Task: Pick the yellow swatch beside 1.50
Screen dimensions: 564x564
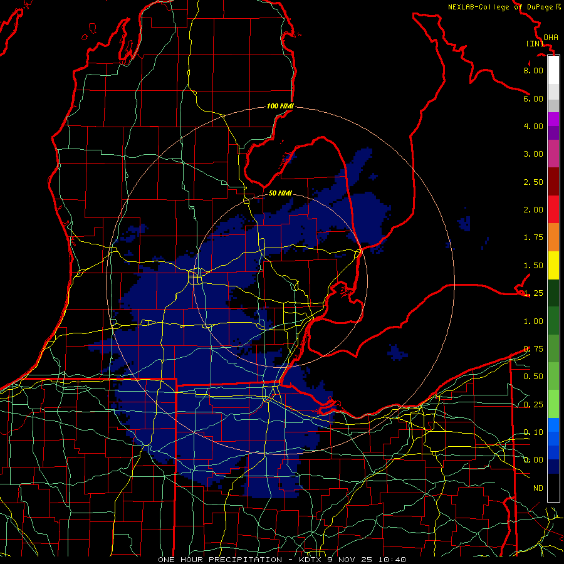Action: [553, 265]
